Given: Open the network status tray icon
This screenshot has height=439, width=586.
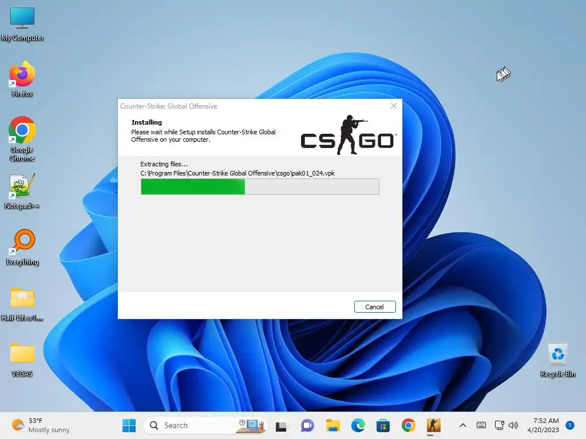Looking at the screenshot, I should point(499,425).
